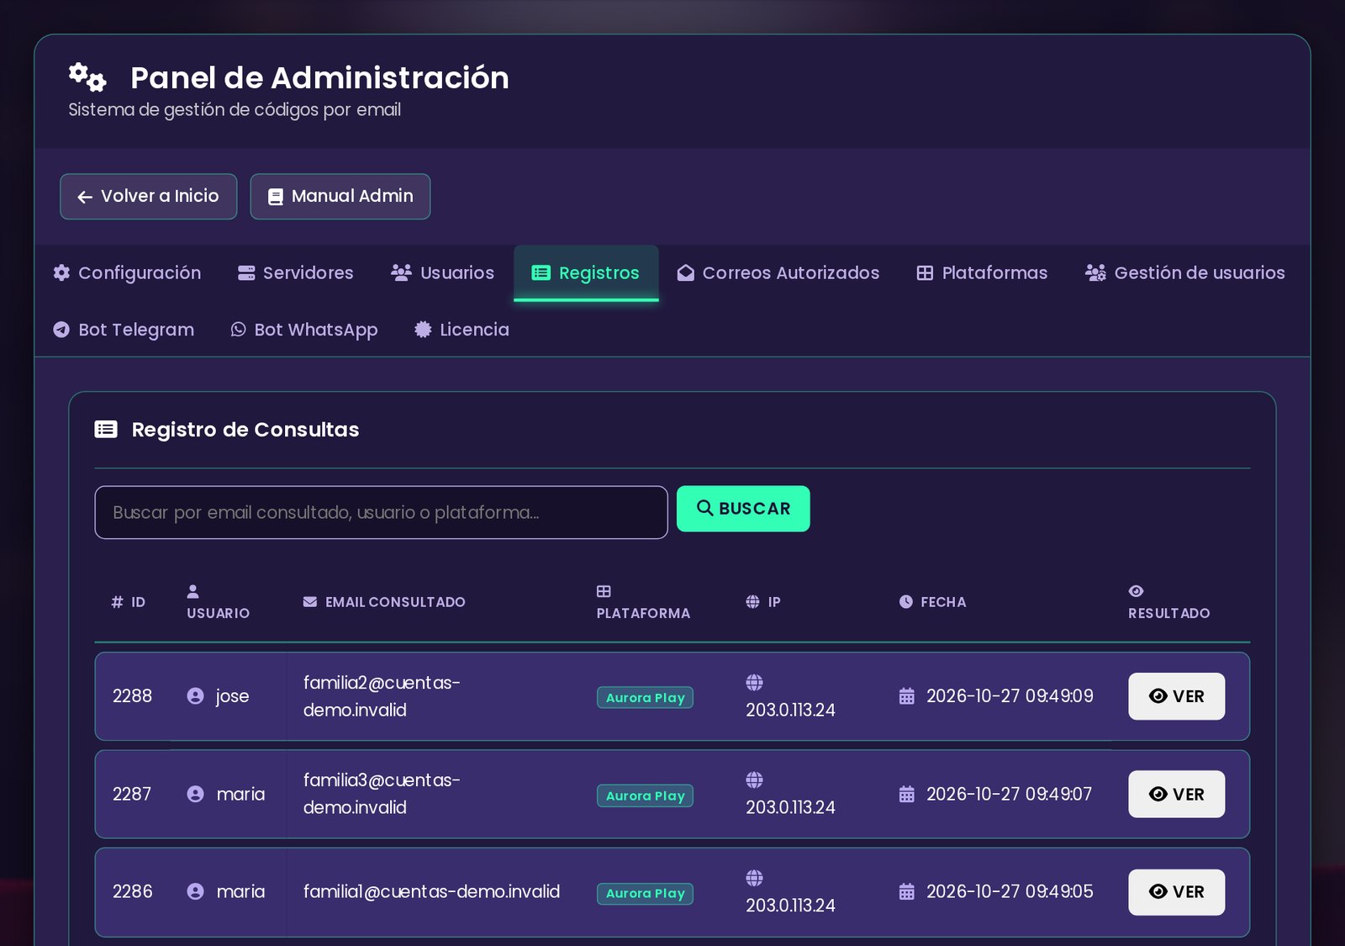The image size is (1345, 946).
Task: Click the ID number 2288
Action: click(132, 696)
